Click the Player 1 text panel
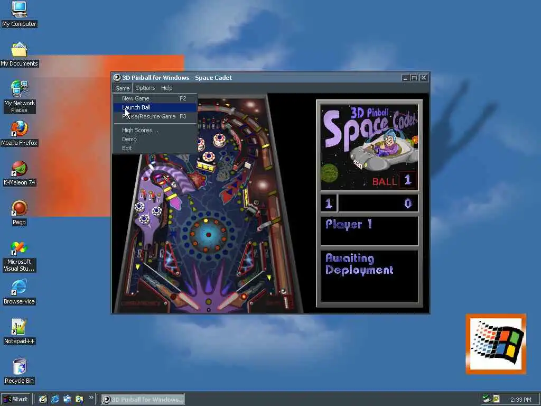 [x=369, y=230]
